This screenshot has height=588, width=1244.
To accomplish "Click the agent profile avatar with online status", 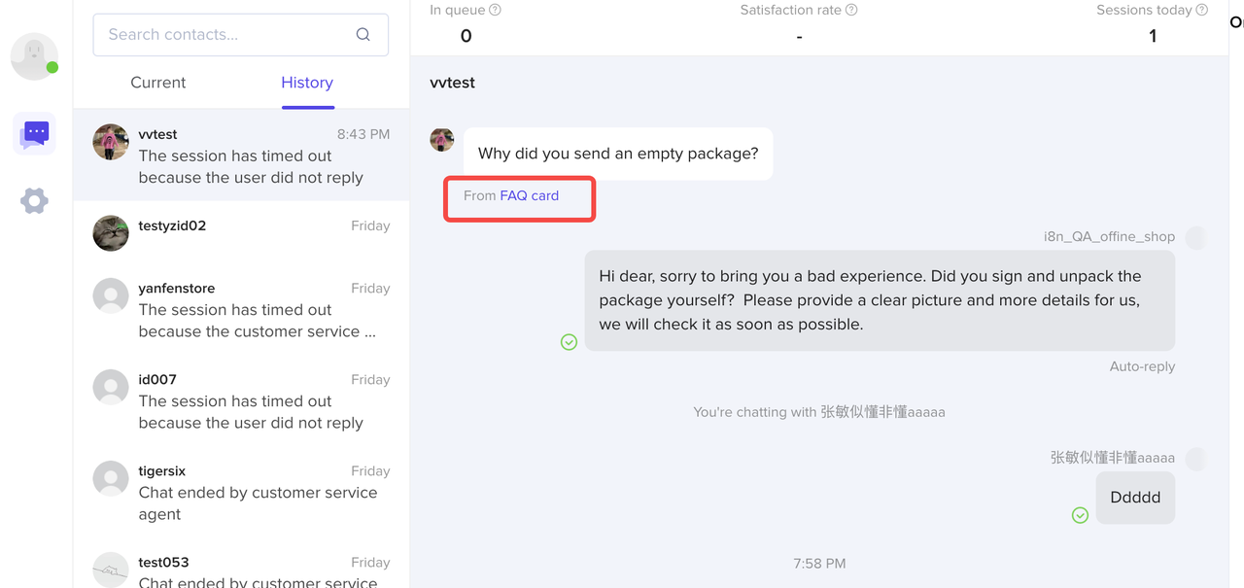I will click(34, 56).
